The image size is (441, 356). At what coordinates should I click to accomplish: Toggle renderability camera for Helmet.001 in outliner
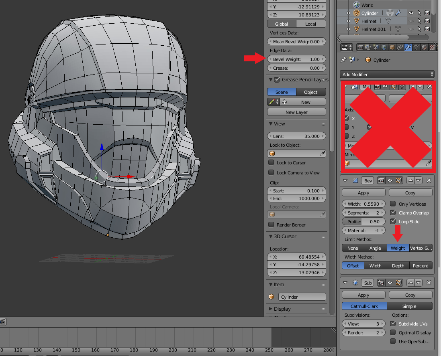click(427, 29)
